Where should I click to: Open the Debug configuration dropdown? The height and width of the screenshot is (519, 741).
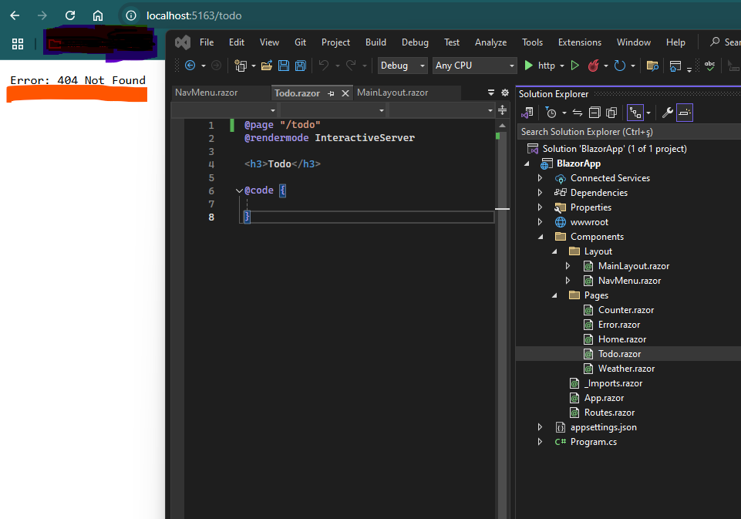[402, 66]
